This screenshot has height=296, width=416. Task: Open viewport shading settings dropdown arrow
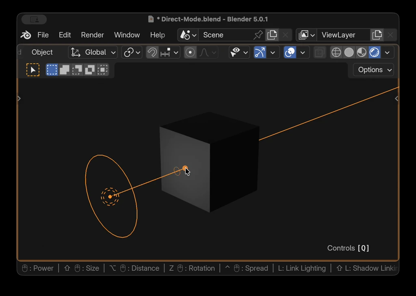[x=387, y=52]
